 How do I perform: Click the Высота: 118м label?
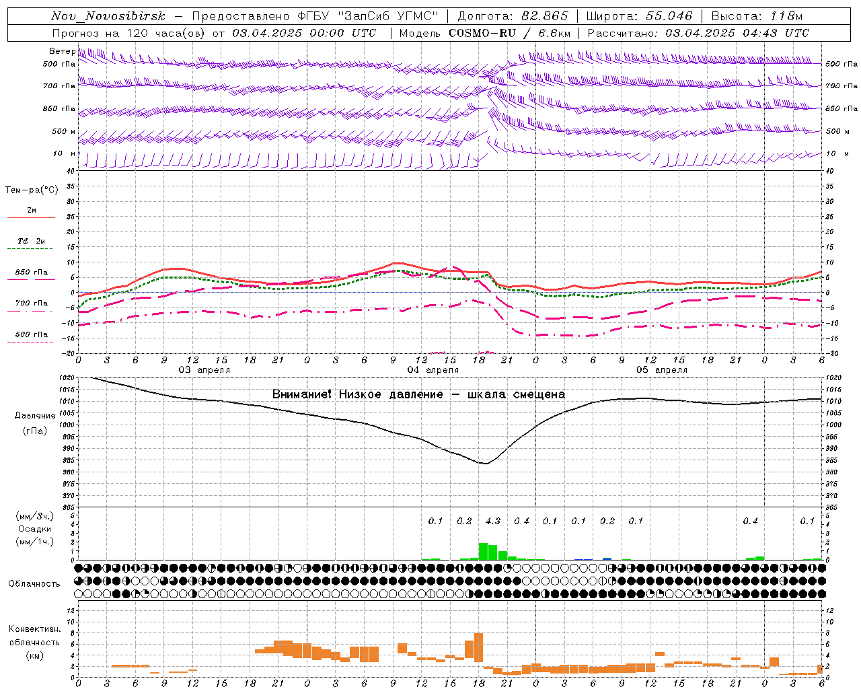pyautogui.click(x=757, y=16)
